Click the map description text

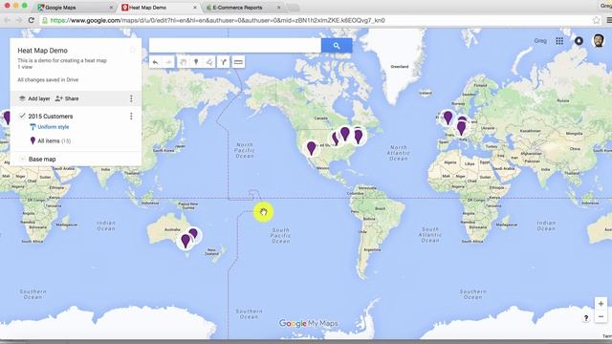pos(62,60)
